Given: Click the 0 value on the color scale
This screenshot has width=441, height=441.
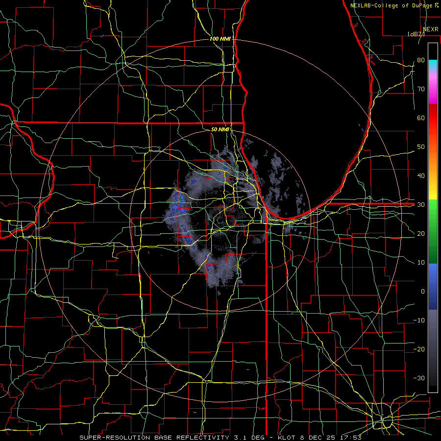Looking at the screenshot, I should pos(423,292).
